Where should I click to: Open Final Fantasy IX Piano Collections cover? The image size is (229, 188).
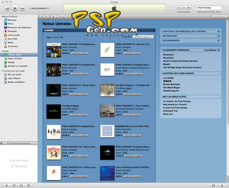tap(54, 90)
